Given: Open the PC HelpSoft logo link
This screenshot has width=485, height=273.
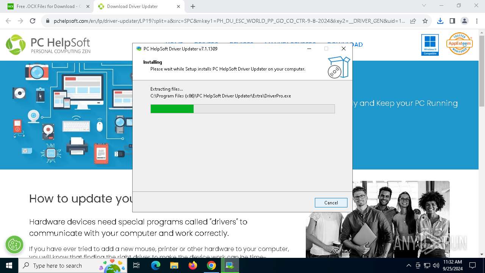Looking at the screenshot, I should [x=48, y=45].
